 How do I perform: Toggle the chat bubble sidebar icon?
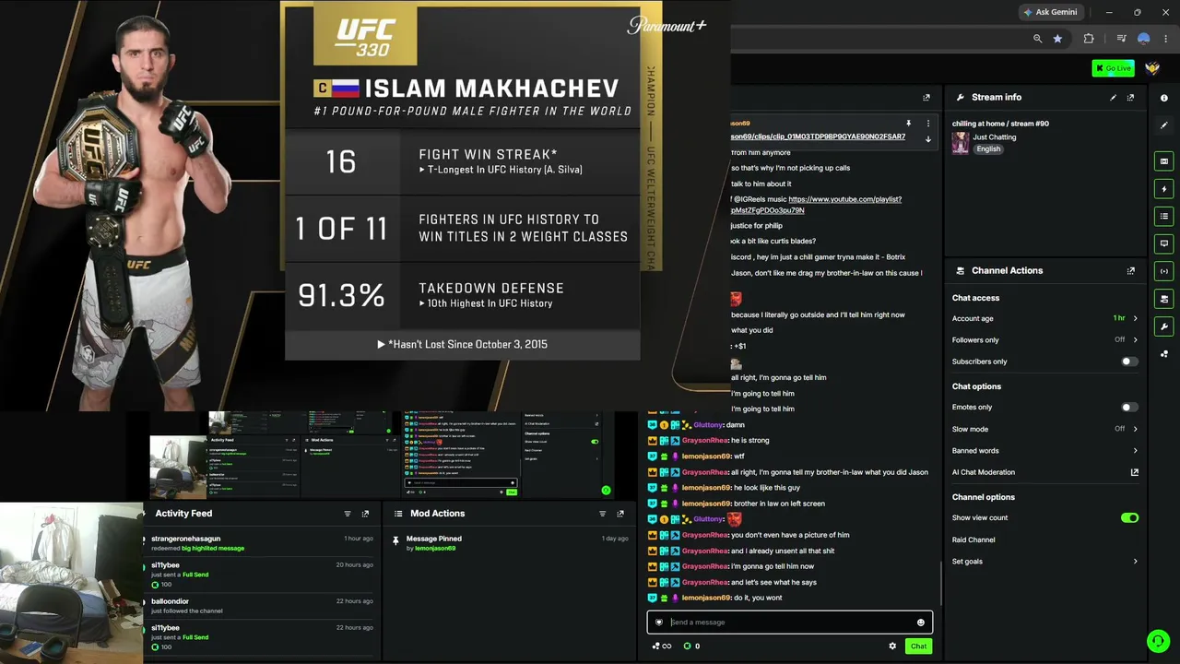tap(1163, 243)
